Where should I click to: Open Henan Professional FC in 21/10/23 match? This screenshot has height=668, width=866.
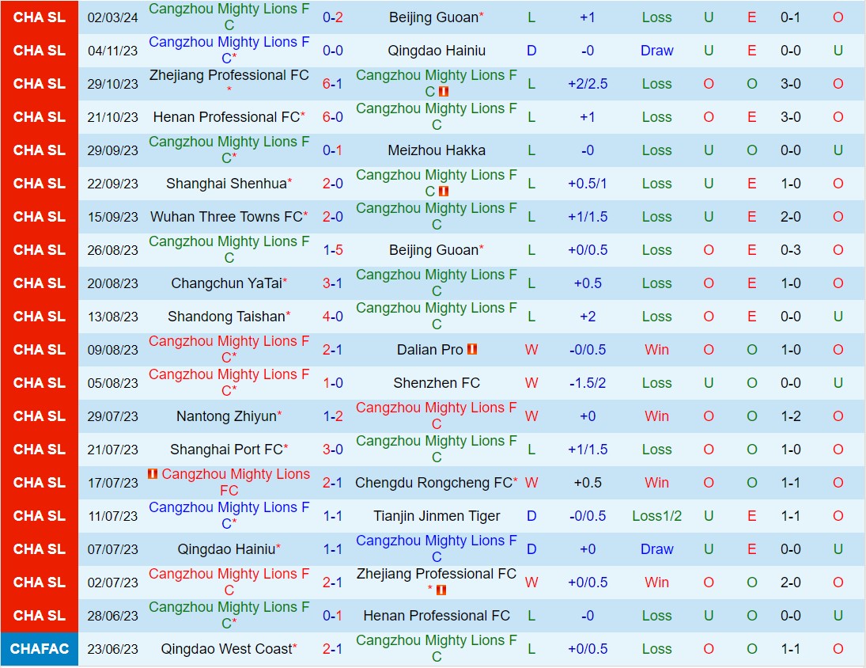pos(226,117)
